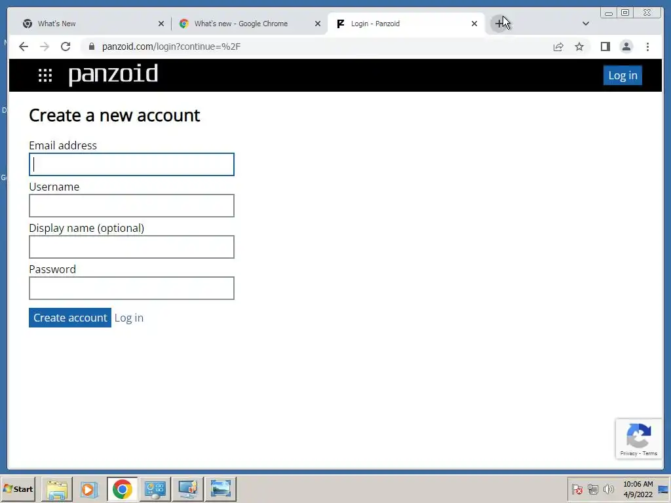The width and height of the screenshot is (671, 503).
Task: Open the monitor paint taskbar icon
Action: 188,489
